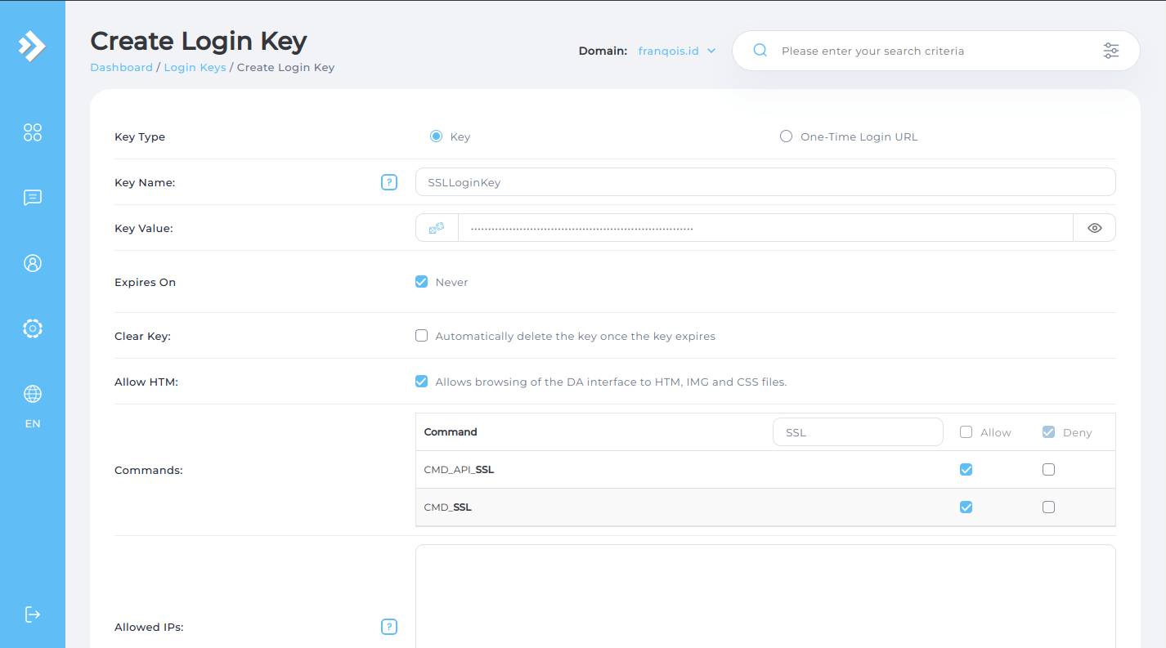This screenshot has height=648, width=1166.
Task: Open the user account sidebar icon
Action: point(33,263)
